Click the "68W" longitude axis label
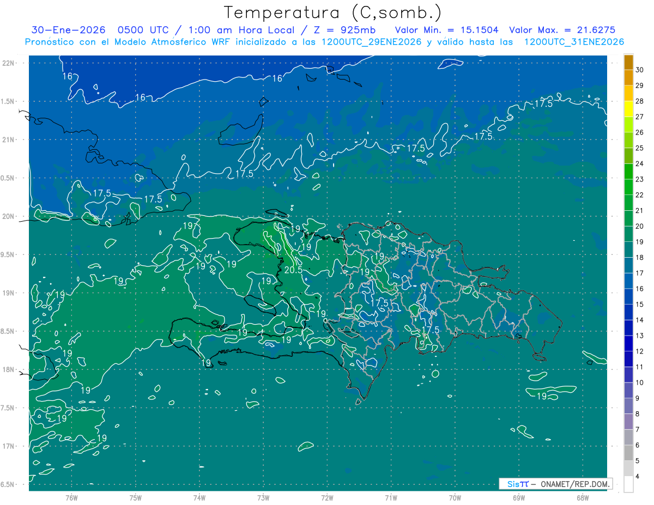 583,498
